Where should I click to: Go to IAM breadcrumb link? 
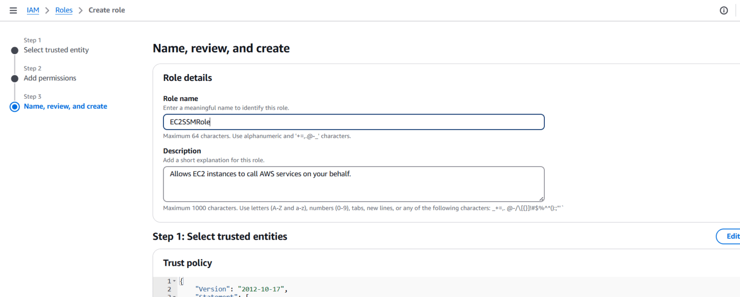(x=33, y=10)
